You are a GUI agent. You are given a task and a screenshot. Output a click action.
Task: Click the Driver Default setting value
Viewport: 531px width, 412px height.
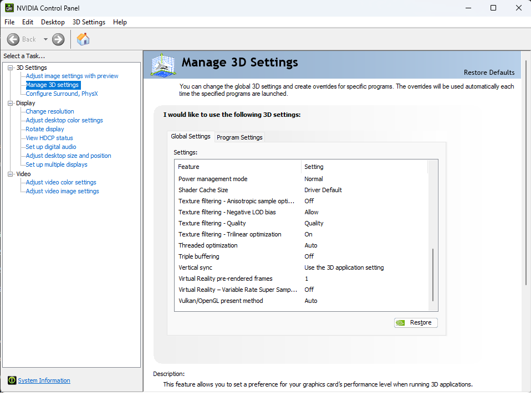point(323,190)
